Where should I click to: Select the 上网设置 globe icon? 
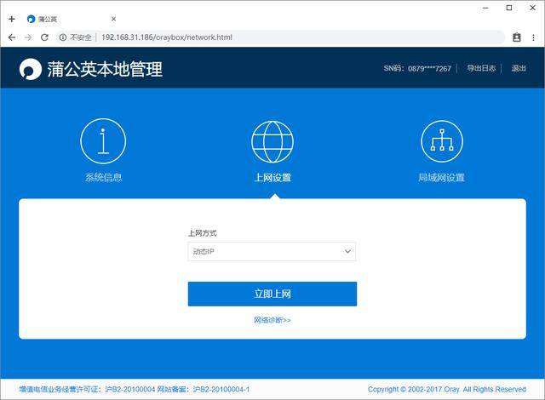[272, 141]
